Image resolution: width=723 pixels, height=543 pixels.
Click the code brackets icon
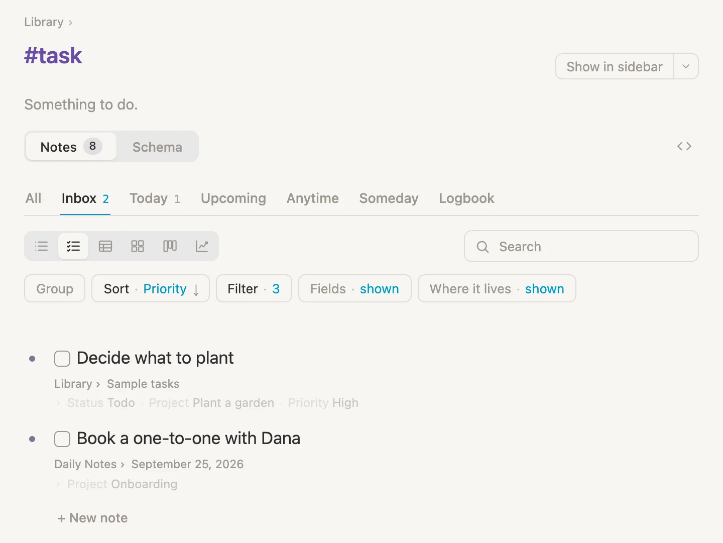pyautogui.click(x=684, y=146)
